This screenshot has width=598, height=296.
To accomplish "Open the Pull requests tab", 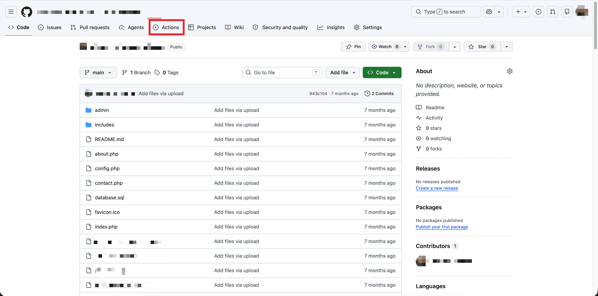I will 90,27.
